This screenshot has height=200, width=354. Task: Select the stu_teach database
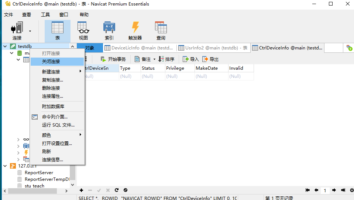click(x=34, y=186)
